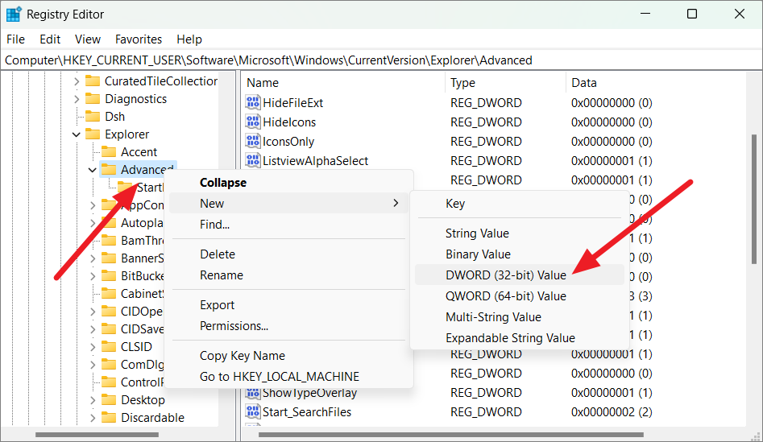
Task: Expand the Discardable key
Action: pos(93,418)
